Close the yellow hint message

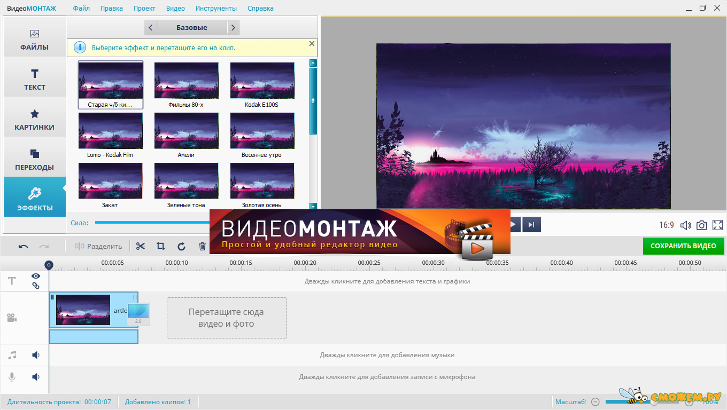(312, 44)
